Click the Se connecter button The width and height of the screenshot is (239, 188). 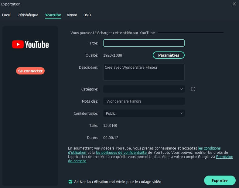pos(30,71)
